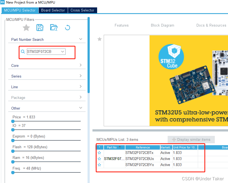228x183 pixels.
Task: Click the Eeprom slider handle
Action: click(x=13, y=141)
